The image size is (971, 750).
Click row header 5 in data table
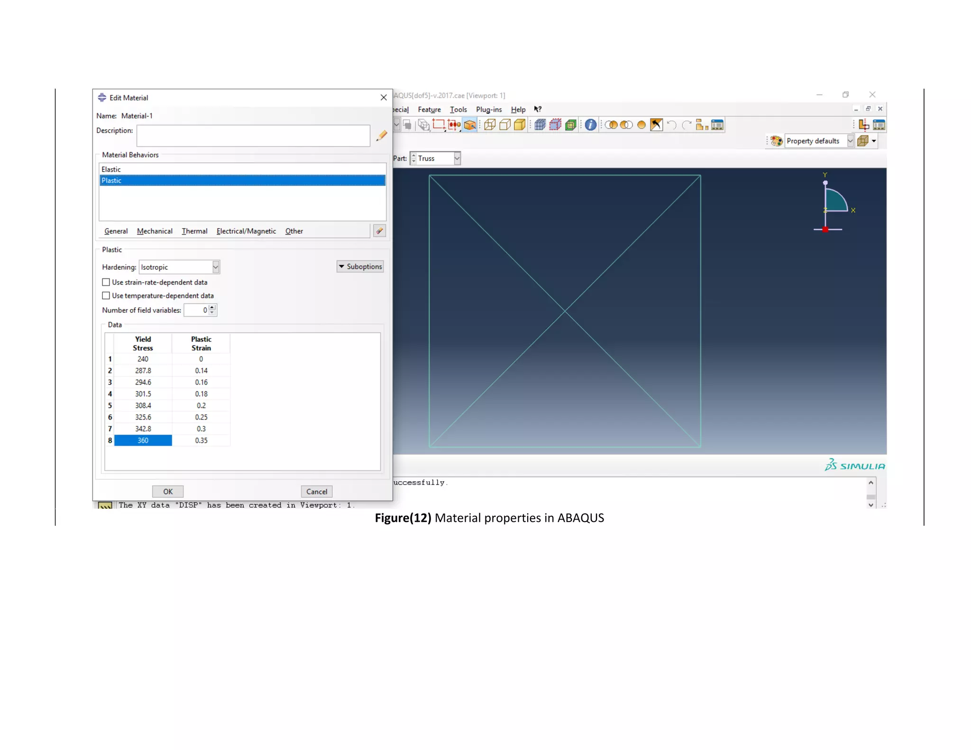coord(110,405)
